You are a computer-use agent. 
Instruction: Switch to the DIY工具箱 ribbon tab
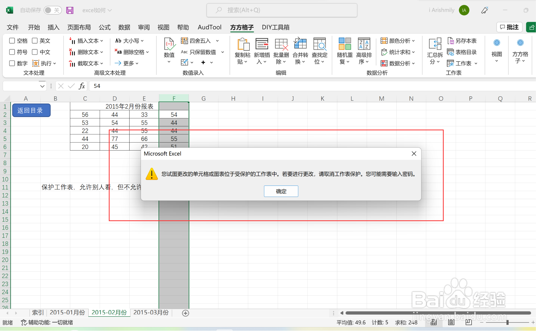click(x=275, y=27)
